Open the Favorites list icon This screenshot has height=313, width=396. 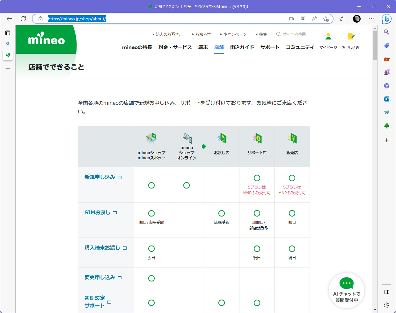pos(342,19)
